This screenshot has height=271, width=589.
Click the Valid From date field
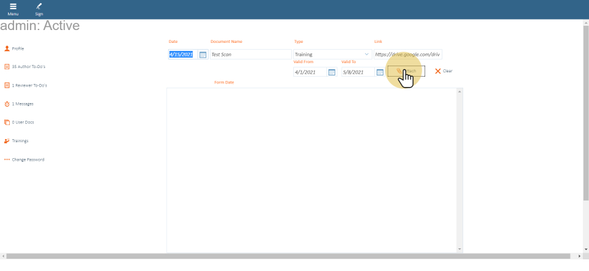[310, 72]
